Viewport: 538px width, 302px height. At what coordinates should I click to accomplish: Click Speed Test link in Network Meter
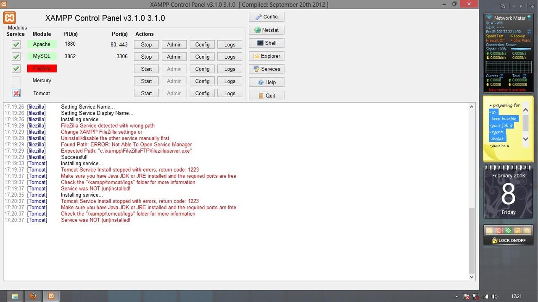pos(495,36)
